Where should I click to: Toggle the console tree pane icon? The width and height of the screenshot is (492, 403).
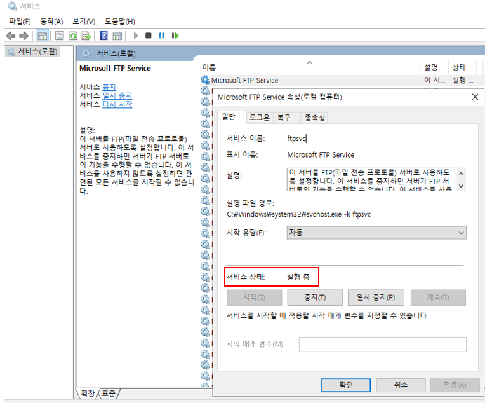click(42, 36)
